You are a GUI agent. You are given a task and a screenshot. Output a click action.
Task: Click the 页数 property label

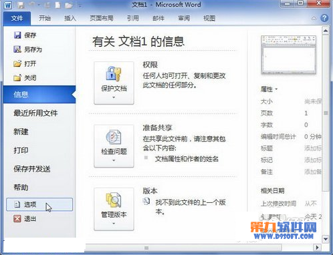[x=267, y=113]
